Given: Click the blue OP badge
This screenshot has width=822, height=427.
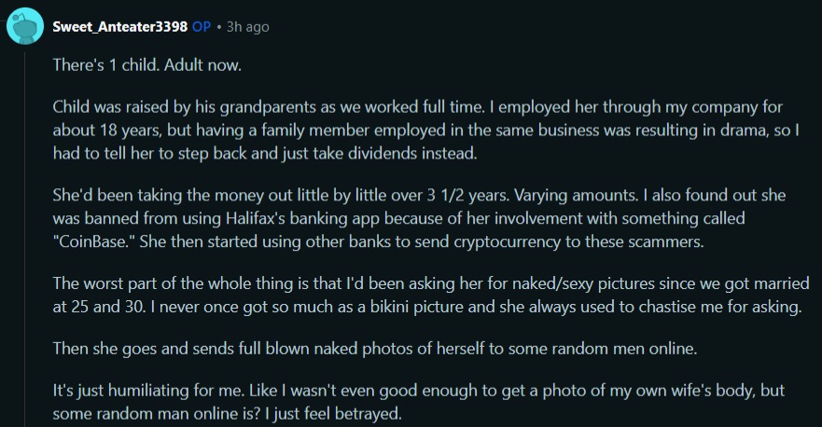Looking at the screenshot, I should pos(202,27).
